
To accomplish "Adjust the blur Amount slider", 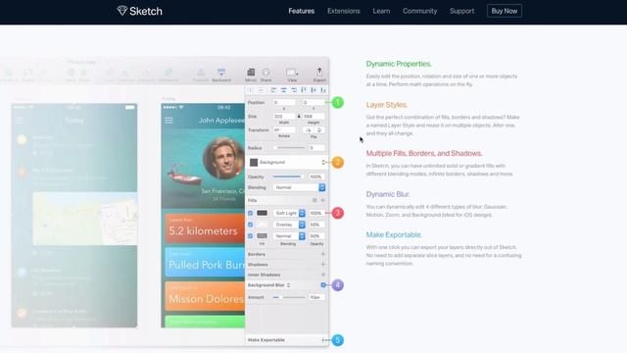I will [289, 297].
